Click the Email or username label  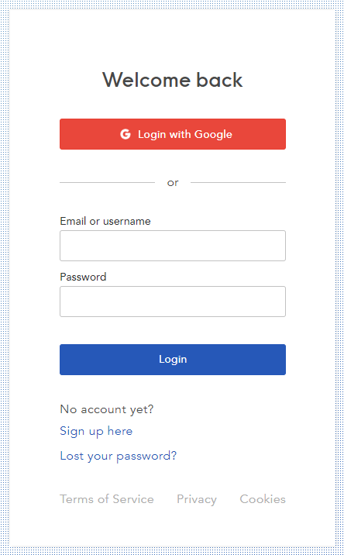tap(105, 221)
